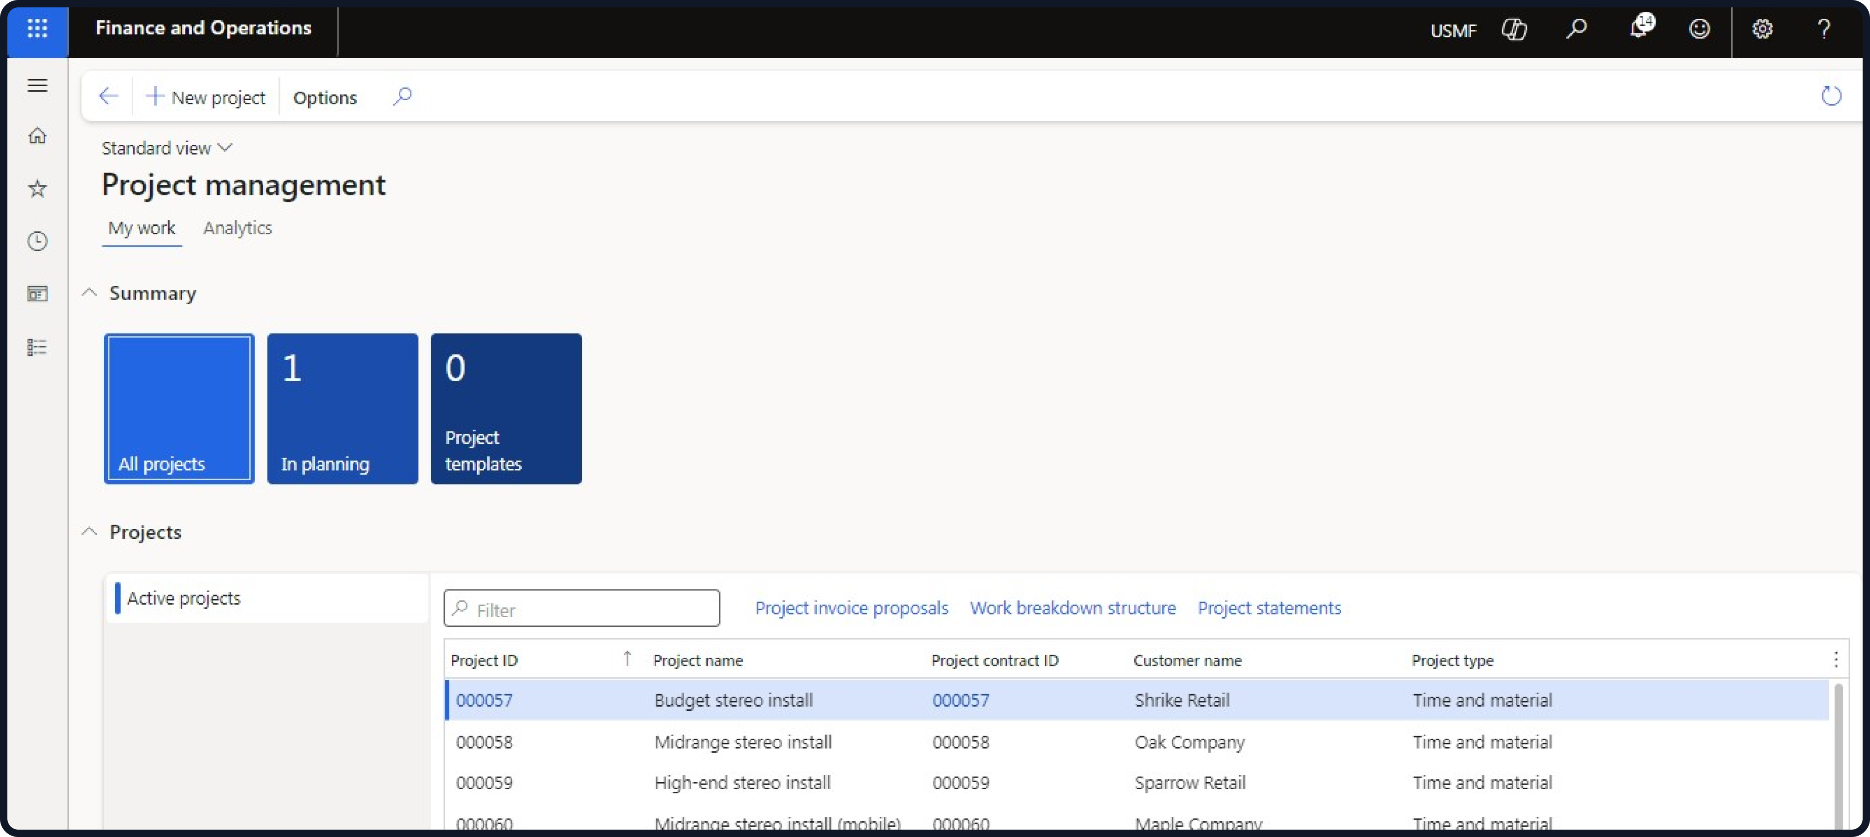Screen dimensions: 1870x837
Task: Search the action pane with magnifier icon
Action: 402,96
